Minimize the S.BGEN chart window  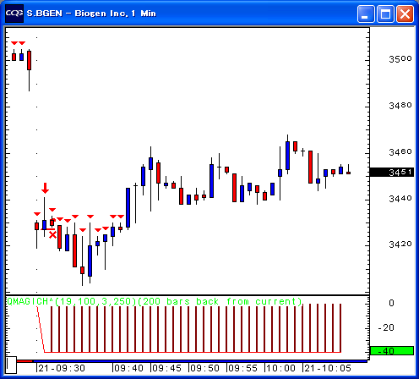pyautogui.click(x=366, y=14)
